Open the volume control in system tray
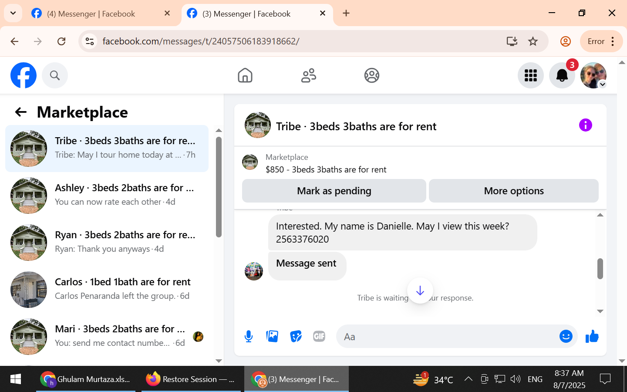The image size is (627, 392). (x=516, y=379)
